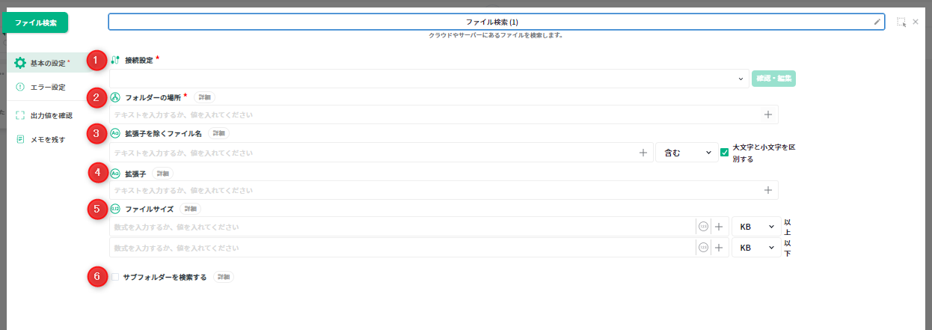
Task: Click the pencil icon to edit title
Action: click(x=877, y=22)
